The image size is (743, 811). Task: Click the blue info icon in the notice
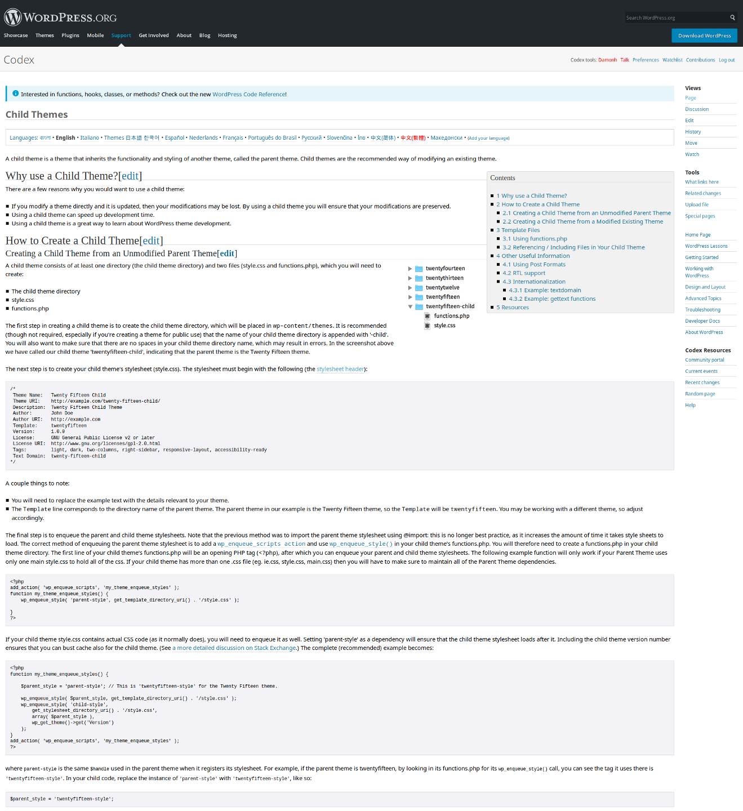pos(15,93)
